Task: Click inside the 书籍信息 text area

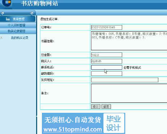Action: click(129, 41)
